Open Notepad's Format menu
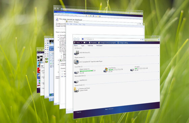 tap(75, 24)
